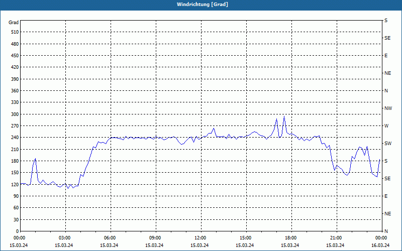
Task: Click the 06:00 time label
Action: pos(111,238)
